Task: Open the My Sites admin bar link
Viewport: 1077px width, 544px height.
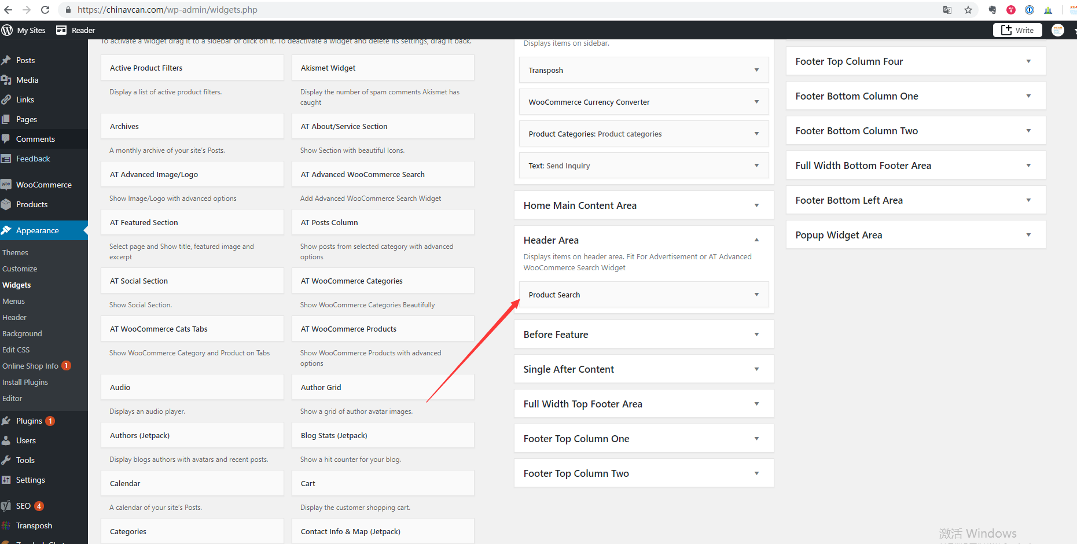Action: point(31,30)
